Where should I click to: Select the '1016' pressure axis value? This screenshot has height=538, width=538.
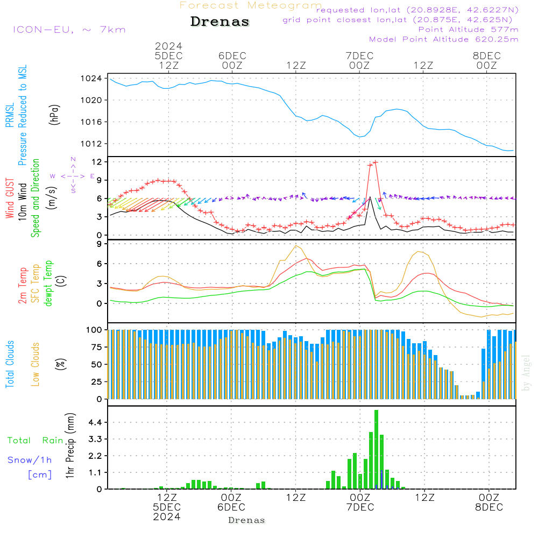coord(91,122)
